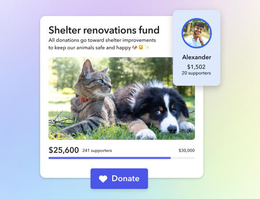Click the cat and puppy campaign photo
The width and height of the screenshot is (260, 199).
(x=122, y=99)
